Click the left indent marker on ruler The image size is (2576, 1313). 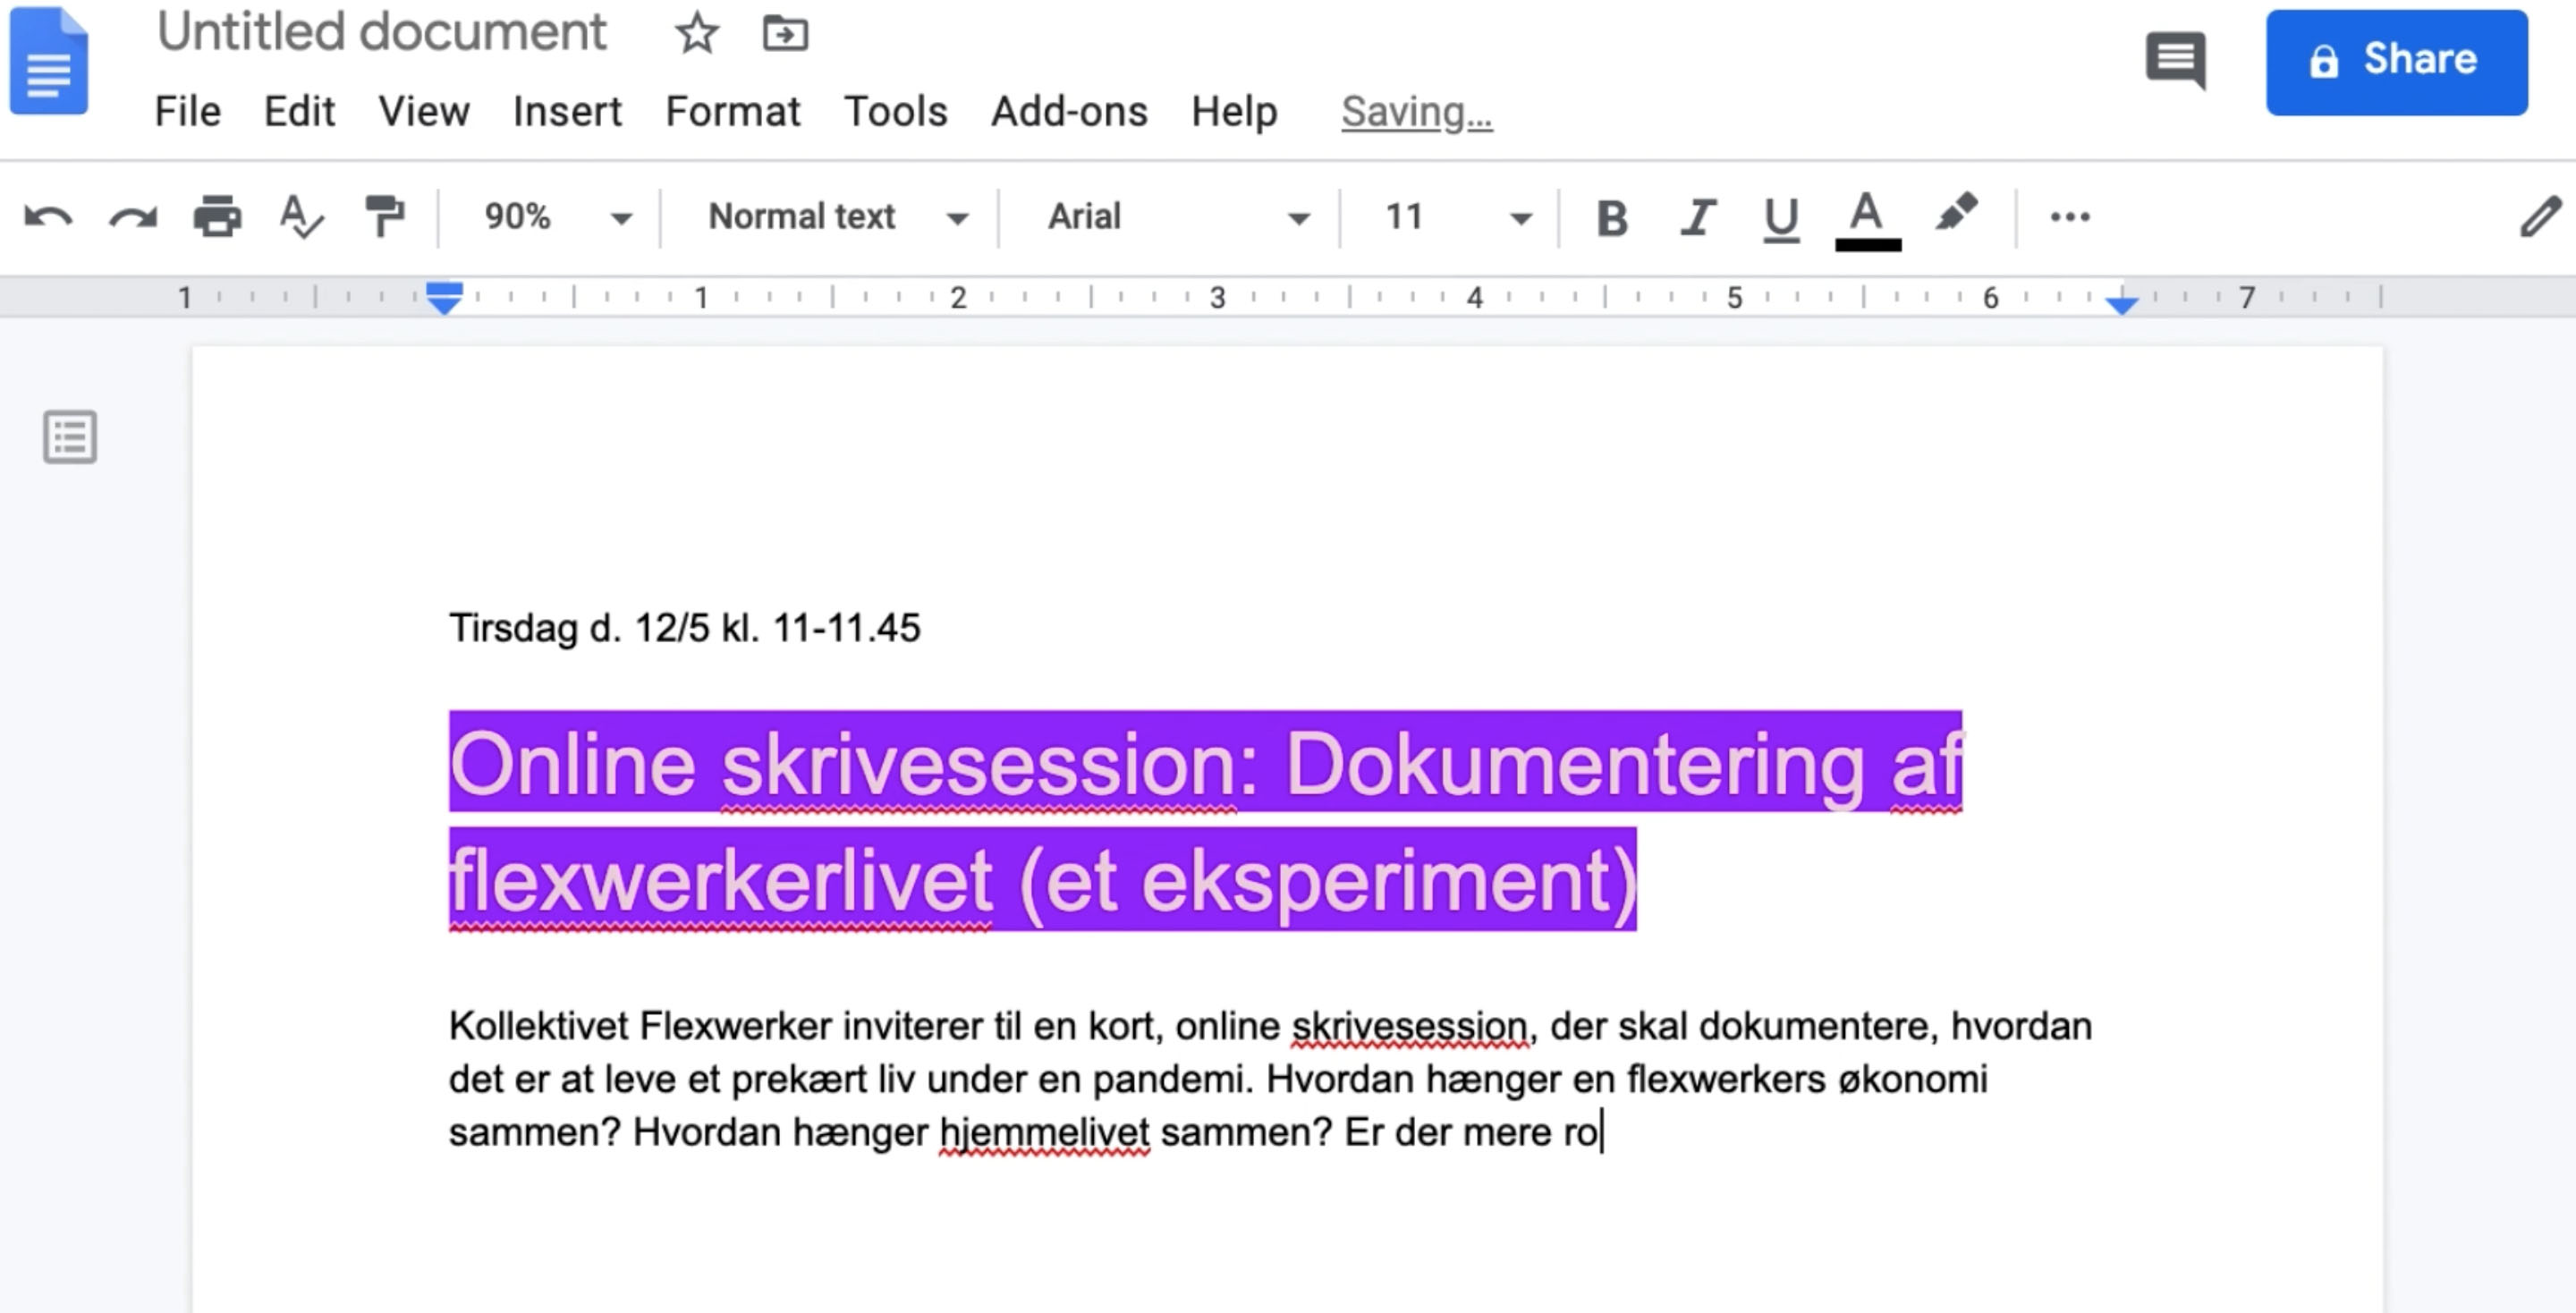pos(444,298)
